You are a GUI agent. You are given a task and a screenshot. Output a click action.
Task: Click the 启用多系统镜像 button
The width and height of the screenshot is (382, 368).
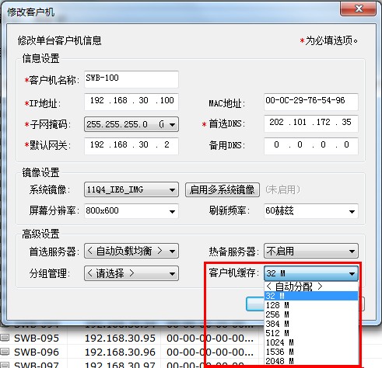coord(223,189)
